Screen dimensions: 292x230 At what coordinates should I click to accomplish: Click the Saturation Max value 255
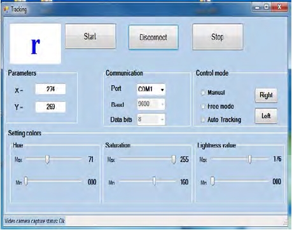tap(184, 159)
